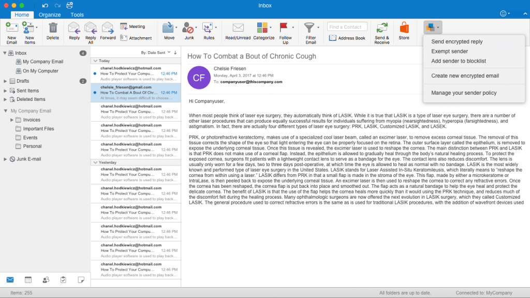
Task: Click the Filter Email funnel
Action: click(x=311, y=28)
